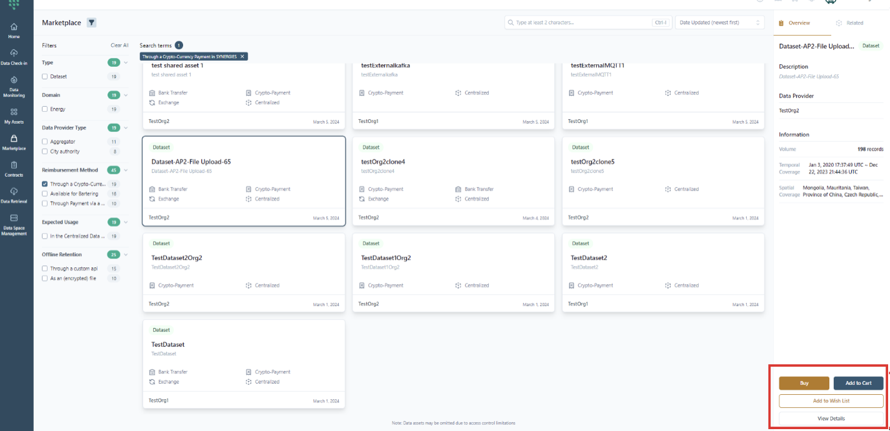
Task: Uncheck Through a Crypto-Currency filter
Action: (44, 184)
